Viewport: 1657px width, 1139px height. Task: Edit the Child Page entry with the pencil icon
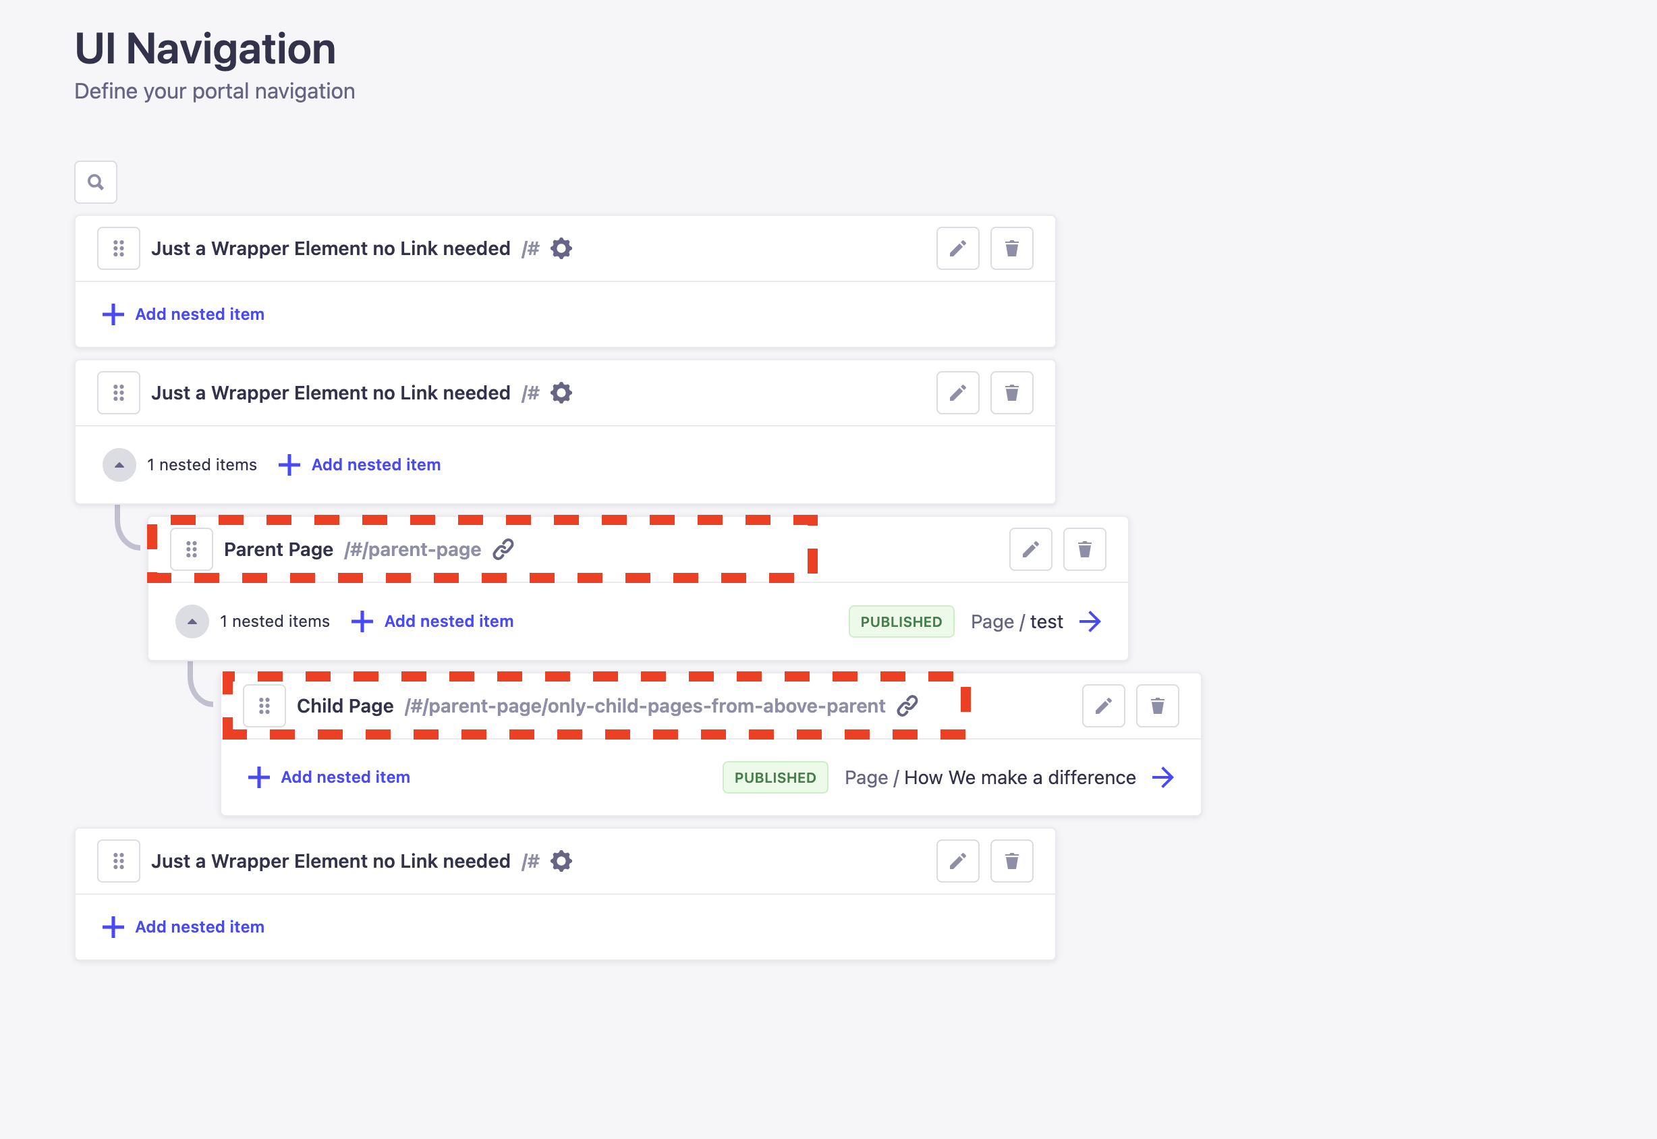tap(1102, 706)
